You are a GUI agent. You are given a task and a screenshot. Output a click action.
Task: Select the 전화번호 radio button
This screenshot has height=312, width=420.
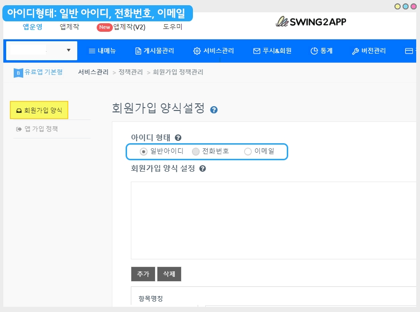click(196, 152)
